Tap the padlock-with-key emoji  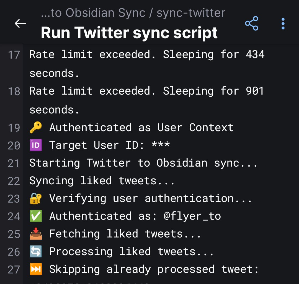(36, 199)
